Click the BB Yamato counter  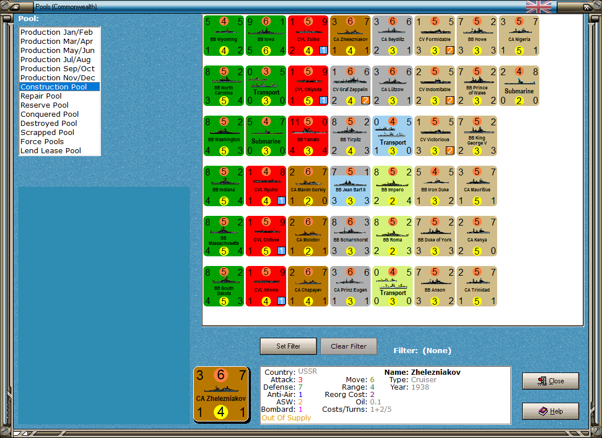(308, 136)
